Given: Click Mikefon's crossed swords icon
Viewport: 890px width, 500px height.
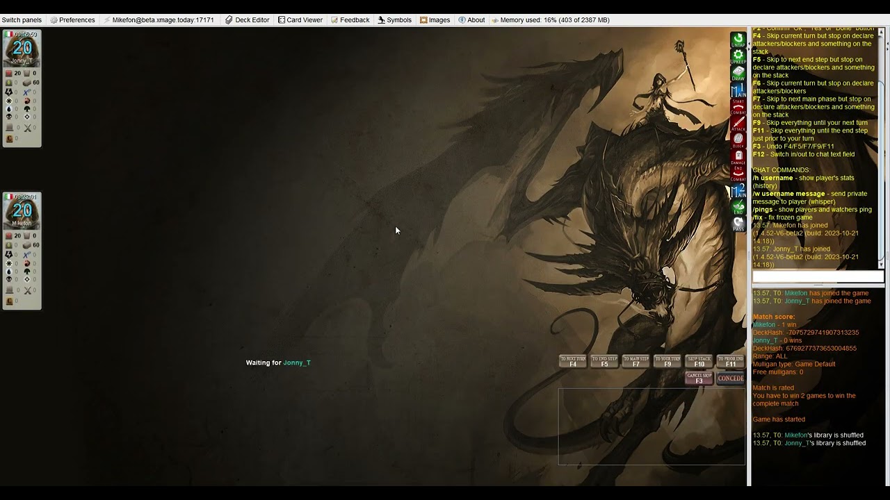Looking at the screenshot, I should tap(28, 290).
